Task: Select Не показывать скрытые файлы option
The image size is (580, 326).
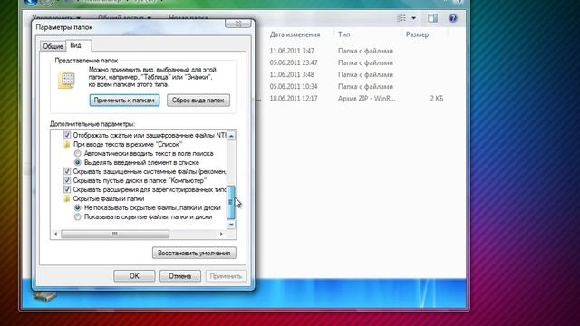Action: coord(77,207)
